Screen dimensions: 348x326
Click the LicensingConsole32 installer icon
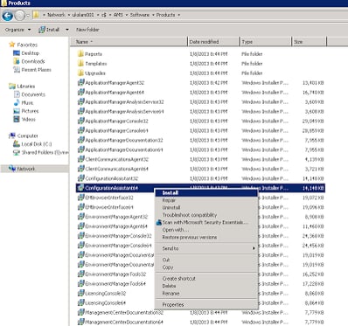tap(80, 293)
